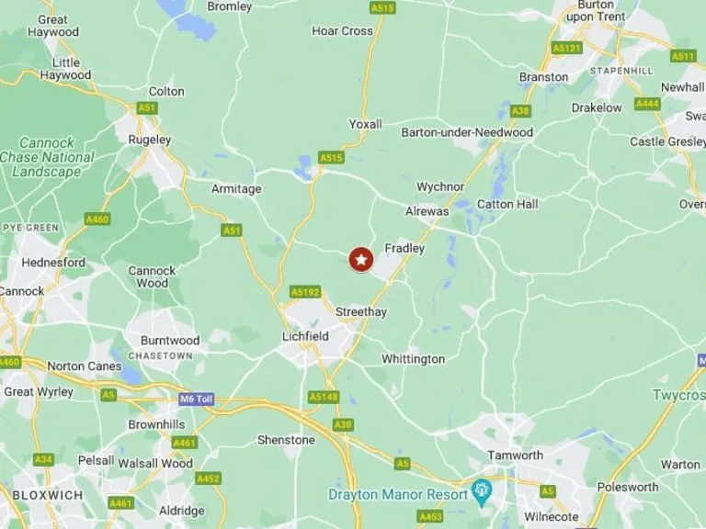Click the Alrewas village label

pos(427,211)
